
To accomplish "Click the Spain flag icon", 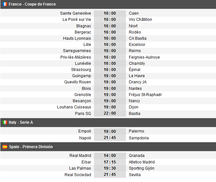I will tap(5, 147).
